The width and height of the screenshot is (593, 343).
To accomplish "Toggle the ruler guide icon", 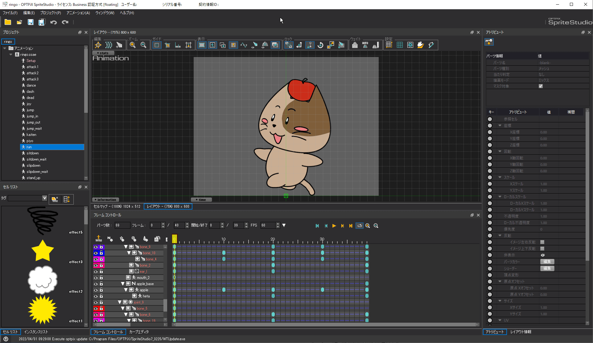I will (x=178, y=45).
